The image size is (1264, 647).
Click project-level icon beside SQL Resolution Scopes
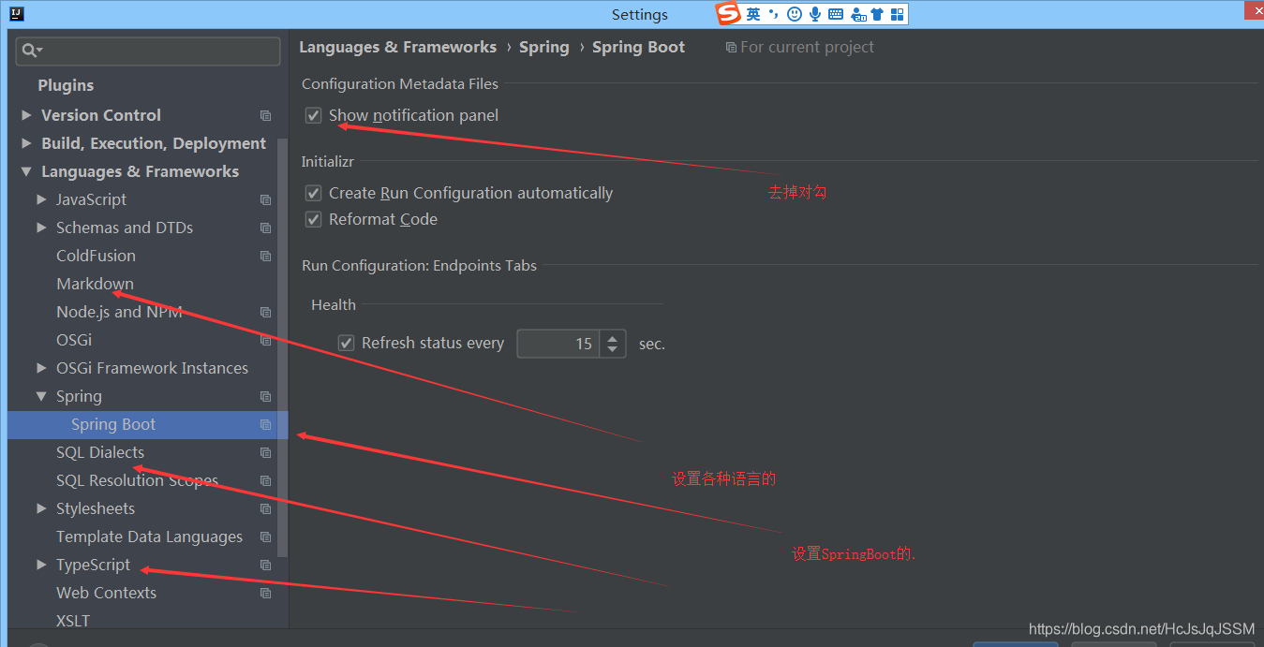click(x=266, y=480)
